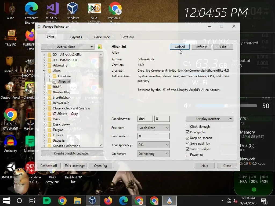Switch to the Game mode tab
The height and width of the screenshot is (206, 275).
click(102, 37)
